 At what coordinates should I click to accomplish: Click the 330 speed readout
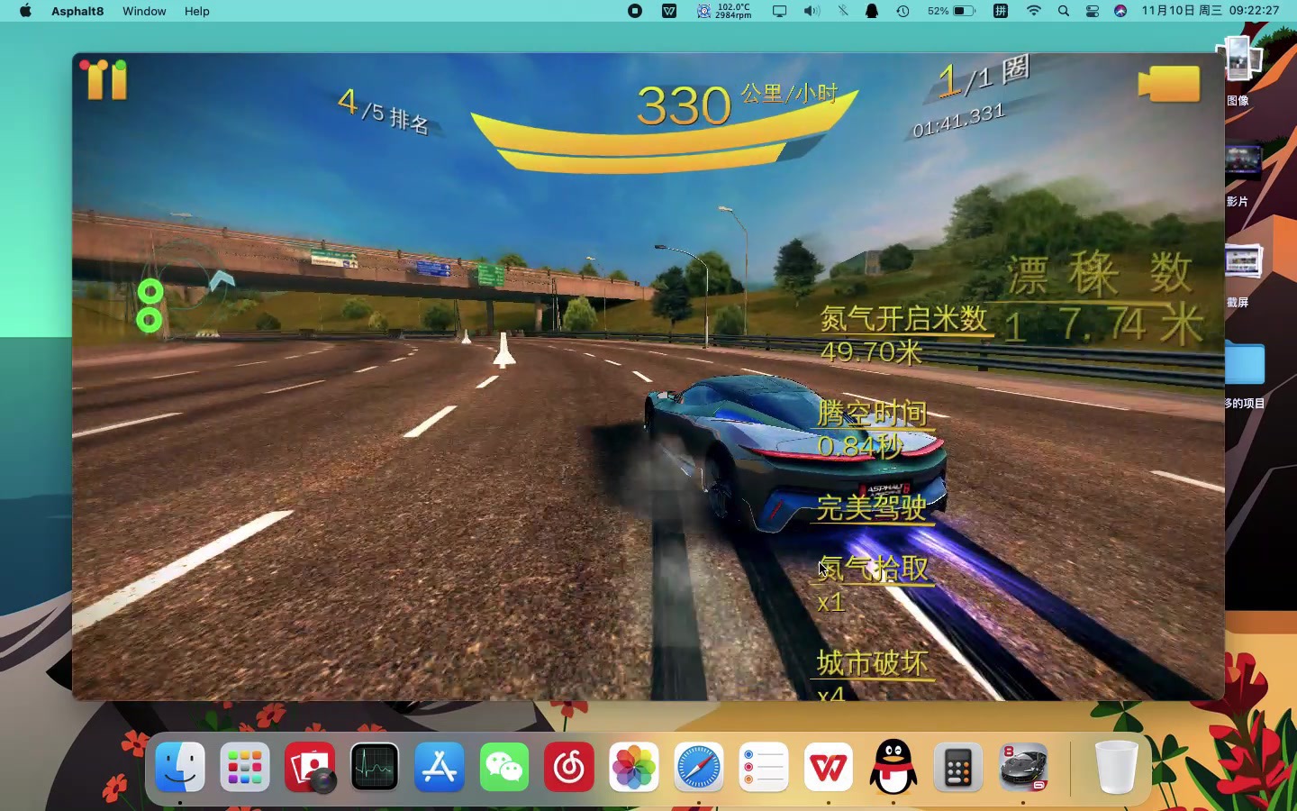point(684,105)
